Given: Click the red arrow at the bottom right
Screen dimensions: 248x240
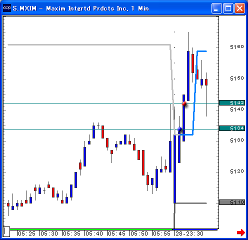Looking at the screenshot, I should click(241, 232).
